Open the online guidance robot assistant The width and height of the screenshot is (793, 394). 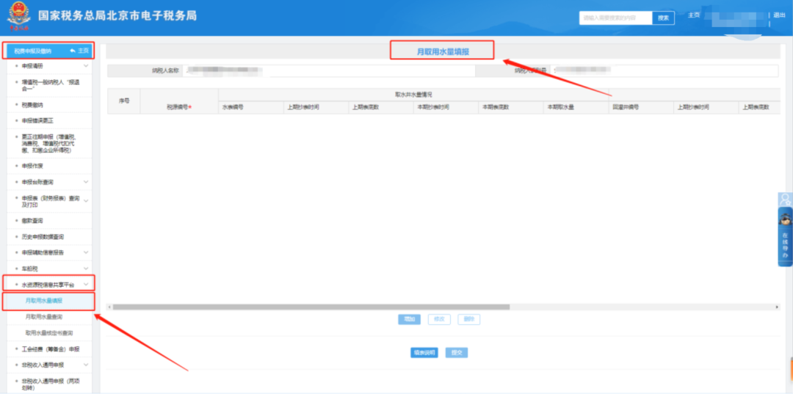785,238
